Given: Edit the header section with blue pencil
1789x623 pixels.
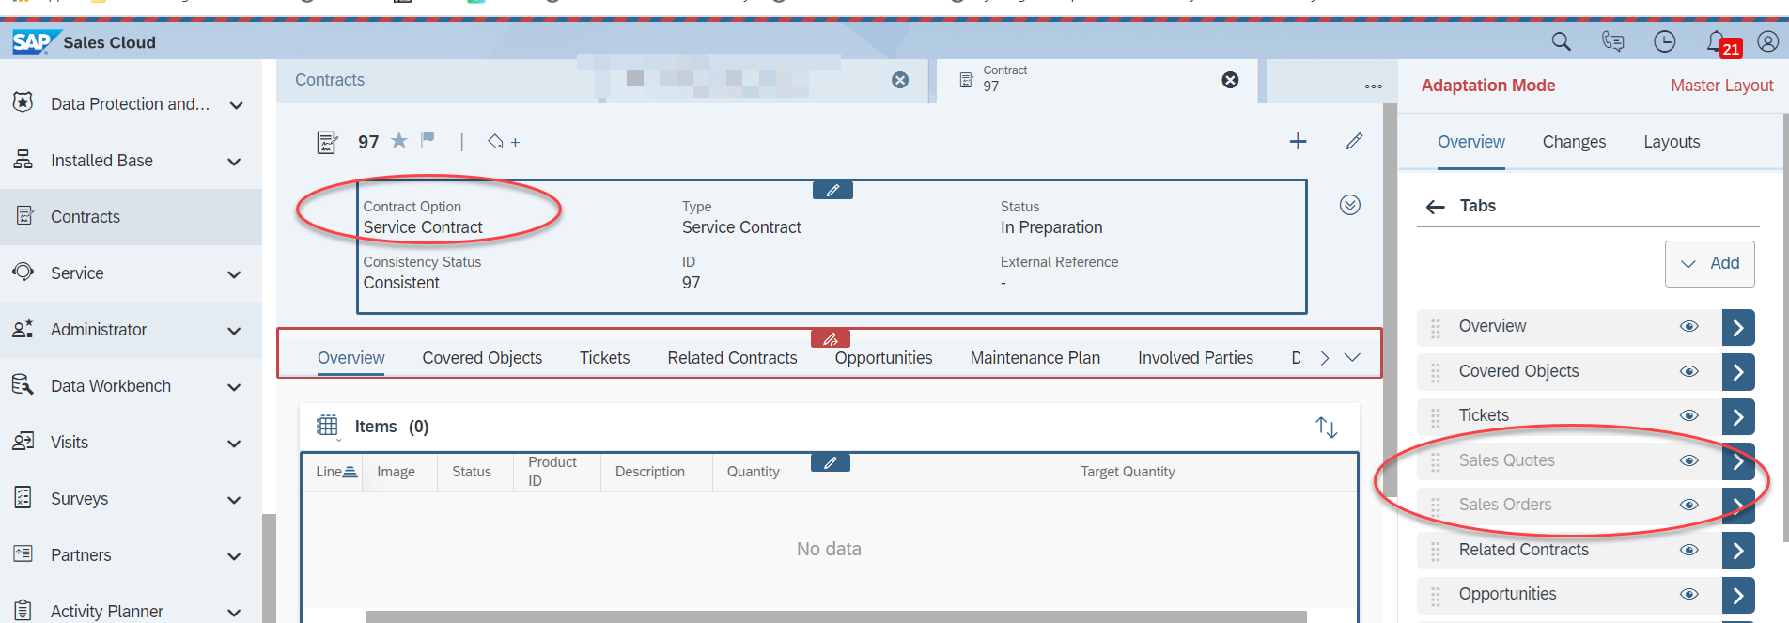Looking at the screenshot, I should pyautogui.click(x=832, y=190).
